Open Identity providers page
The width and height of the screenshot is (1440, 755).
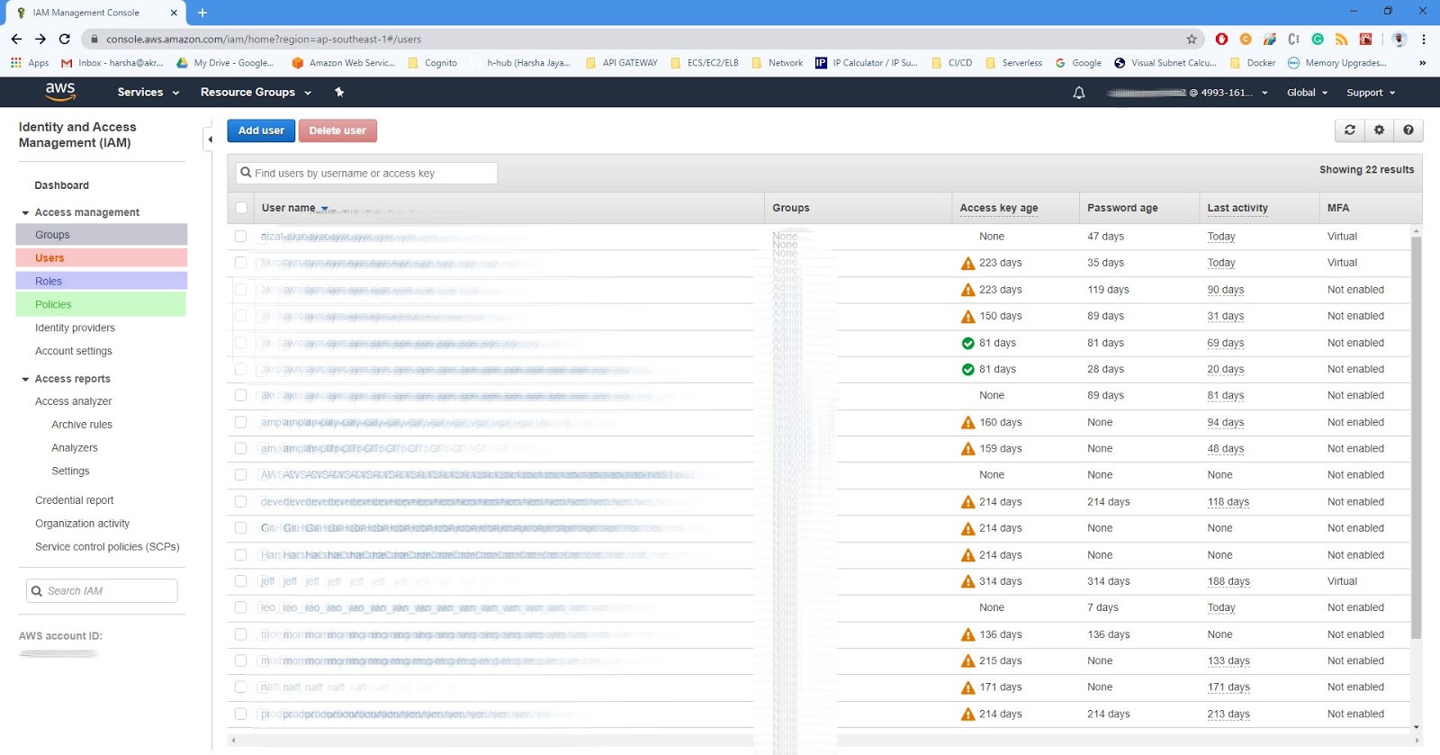(x=75, y=328)
